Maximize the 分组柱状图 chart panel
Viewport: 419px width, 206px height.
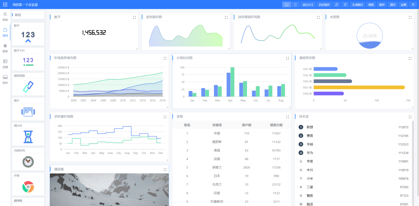coord(287,58)
